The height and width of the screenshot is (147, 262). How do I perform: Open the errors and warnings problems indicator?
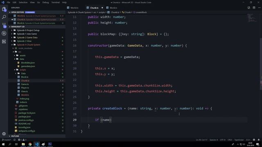(22, 140)
